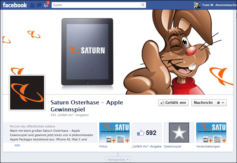Open the gear settings dropdown
Image resolution: width=237 pixels, height=163 pixels.
tap(221, 103)
